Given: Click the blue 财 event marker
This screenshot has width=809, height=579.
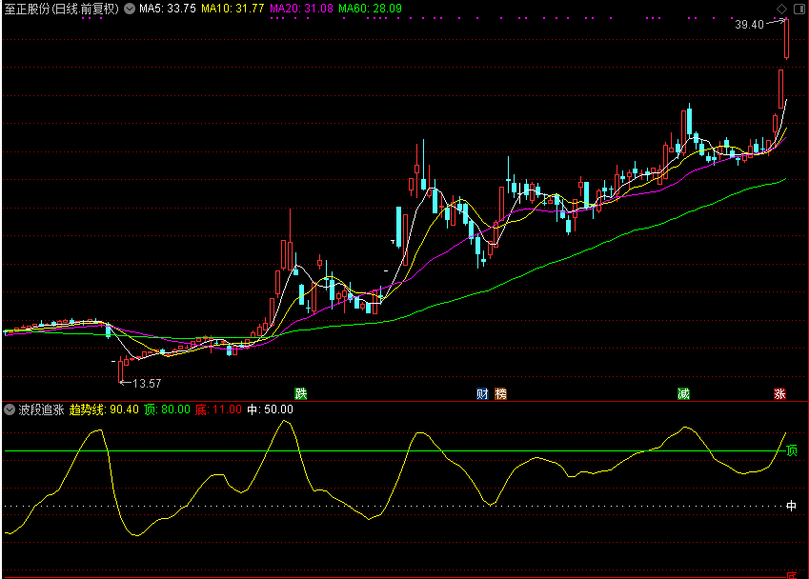Looking at the screenshot, I should pyautogui.click(x=482, y=394).
